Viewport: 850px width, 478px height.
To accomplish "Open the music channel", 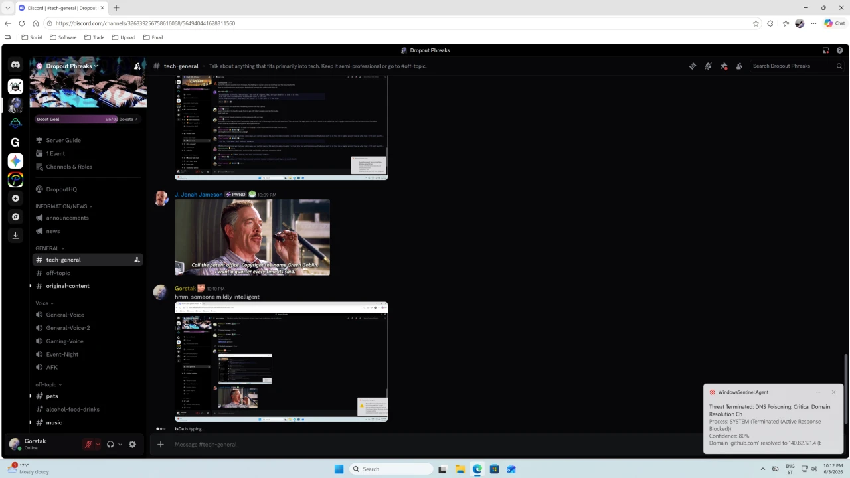I will [x=88, y=422].
